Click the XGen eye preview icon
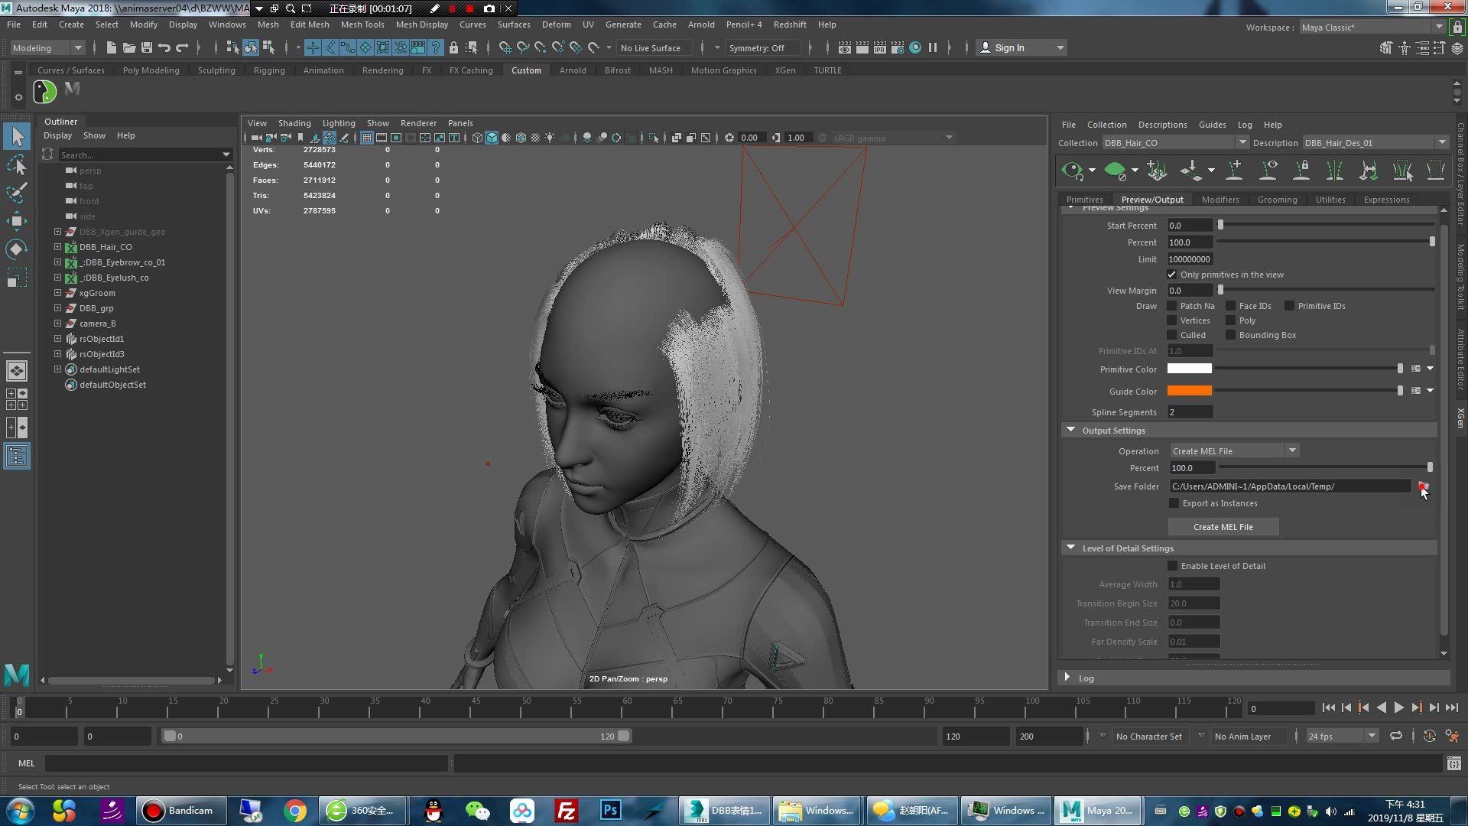Image resolution: width=1468 pixels, height=826 pixels. click(x=1072, y=170)
